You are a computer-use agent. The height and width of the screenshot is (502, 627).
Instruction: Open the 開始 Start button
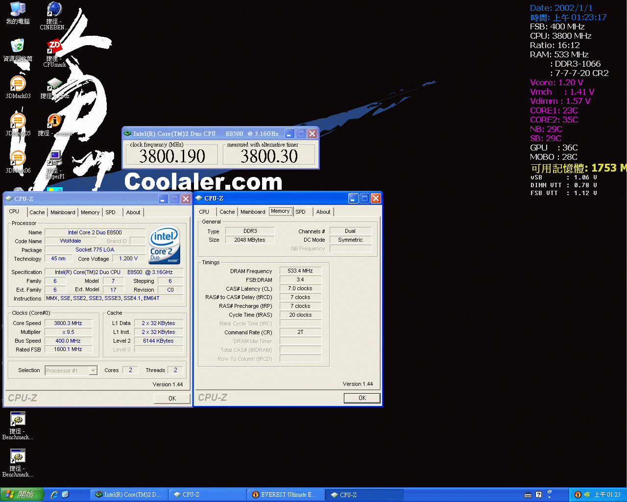point(22,495)
